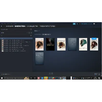The height and width of the screenshot is (102, 102).
Task: Launch Big Picture mode icon
Action: pos(94,24)
